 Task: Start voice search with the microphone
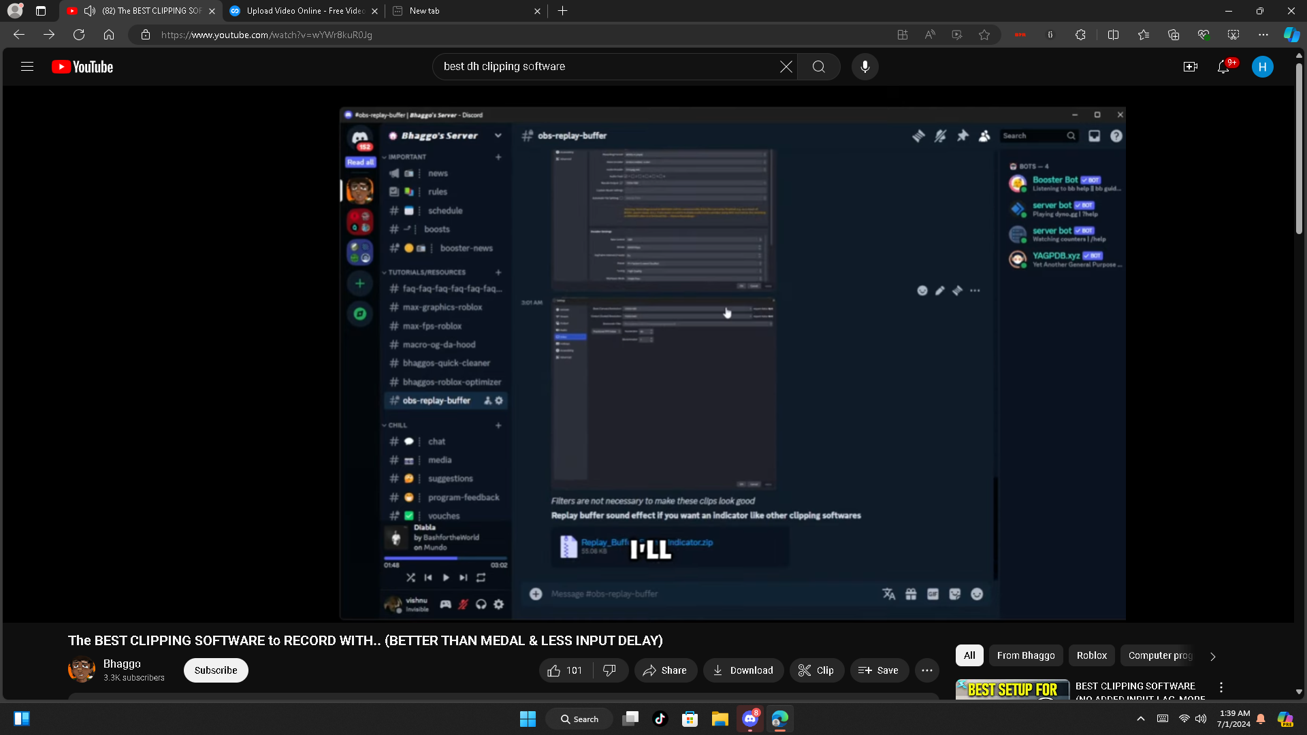click(865, 67)
